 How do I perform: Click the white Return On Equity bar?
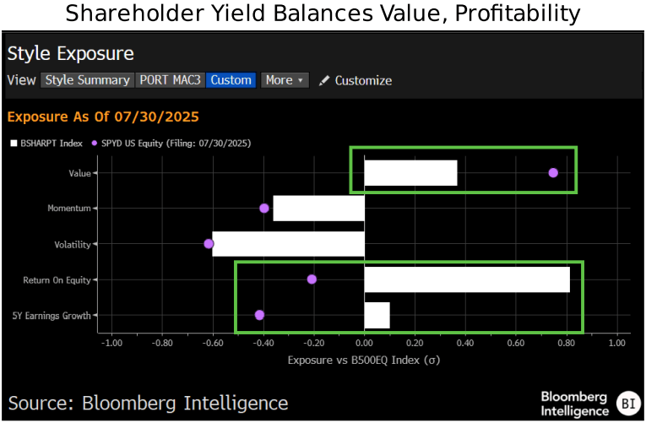click(x=467, y=279)
